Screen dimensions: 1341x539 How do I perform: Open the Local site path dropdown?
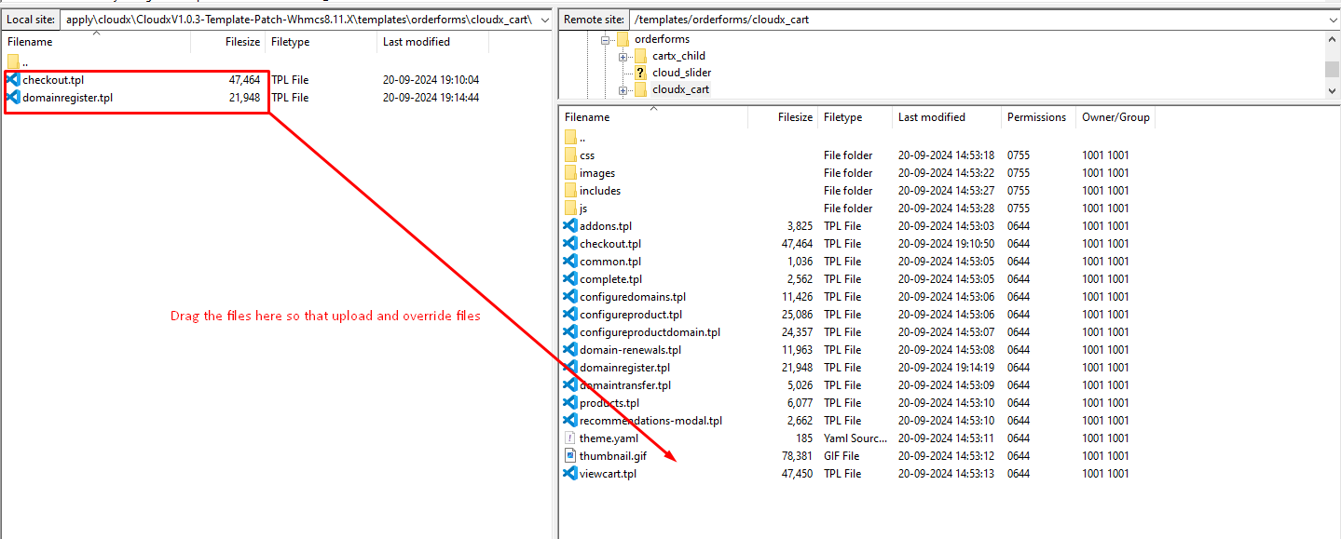tap(545, 20)
